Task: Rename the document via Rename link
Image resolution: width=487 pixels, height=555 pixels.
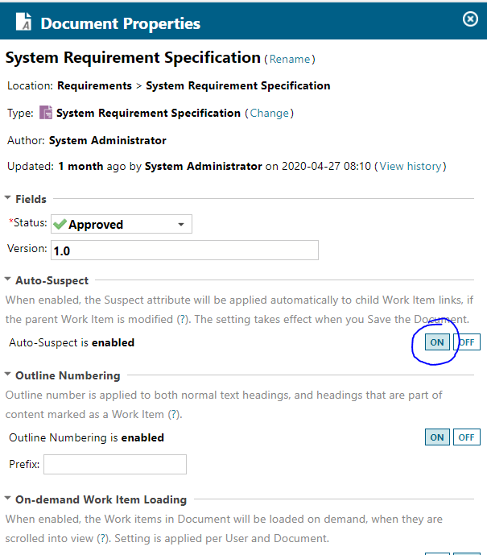Action: coord(290,59)
